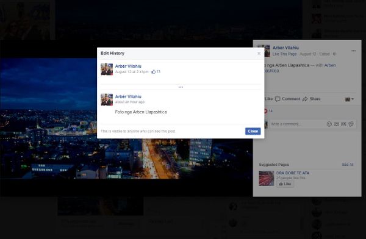Click Like This Page link under page name
This screenshot has width=366, height=239.
(x=284, y=54)
